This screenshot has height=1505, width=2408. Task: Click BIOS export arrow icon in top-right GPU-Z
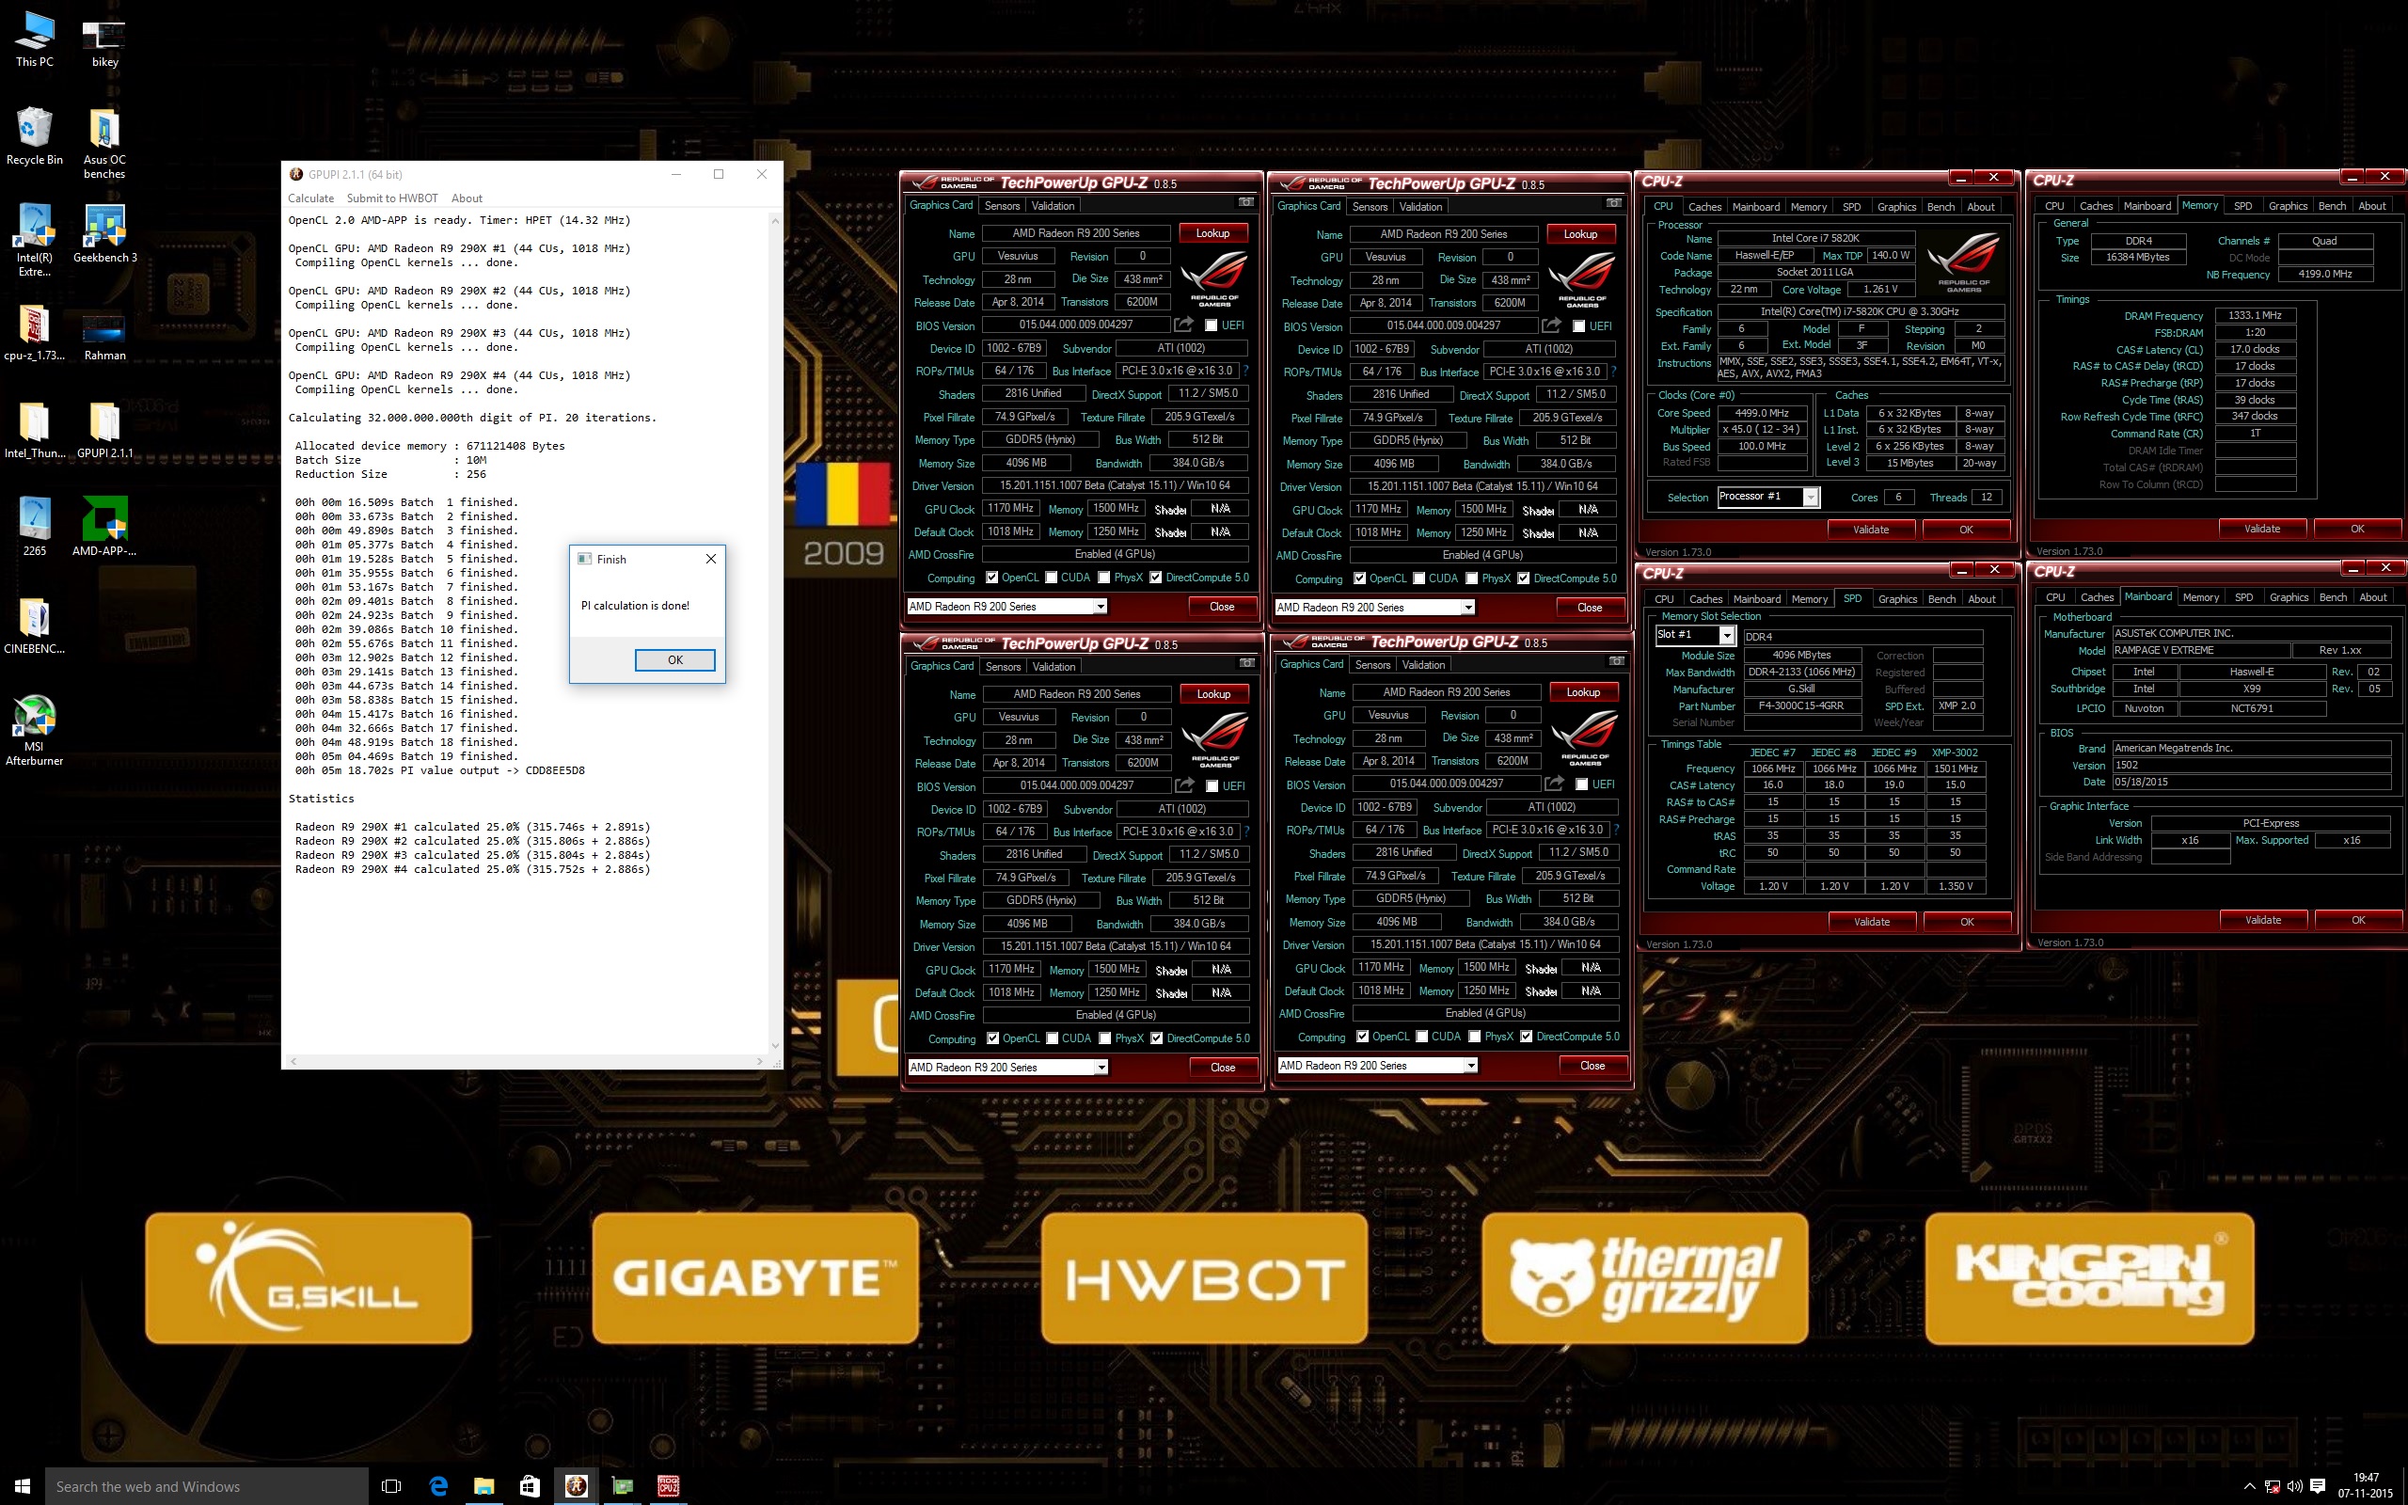click(1551, 325)
